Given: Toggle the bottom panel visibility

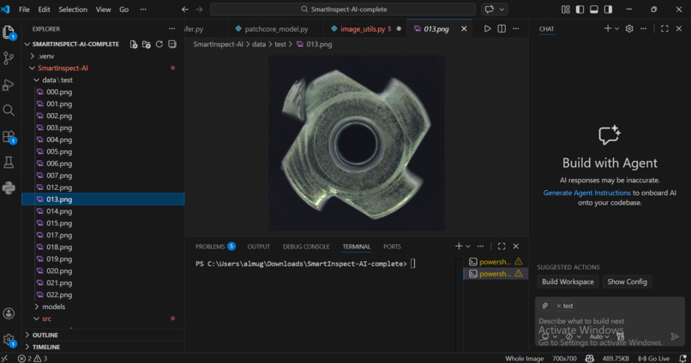Looking at the screenshot, I should click(x=594, y=9).
